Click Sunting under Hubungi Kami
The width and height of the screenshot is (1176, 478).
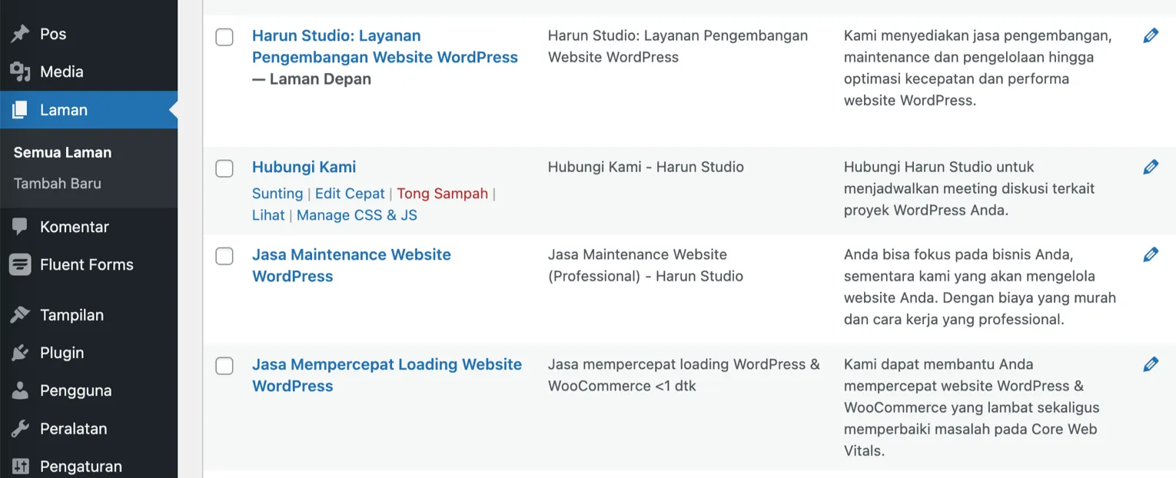[277, 194]
